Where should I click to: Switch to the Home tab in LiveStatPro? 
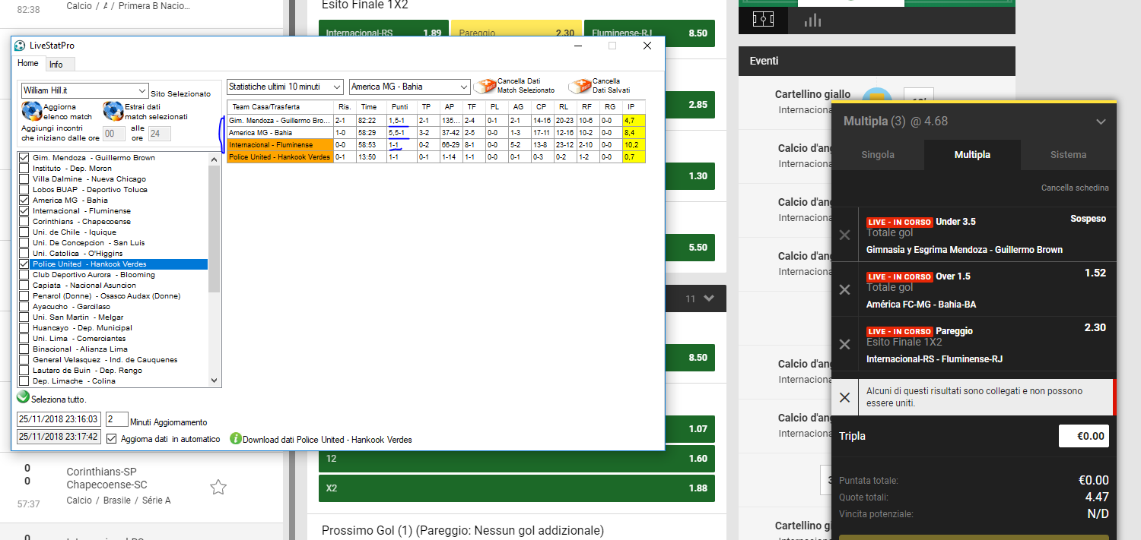28,64
